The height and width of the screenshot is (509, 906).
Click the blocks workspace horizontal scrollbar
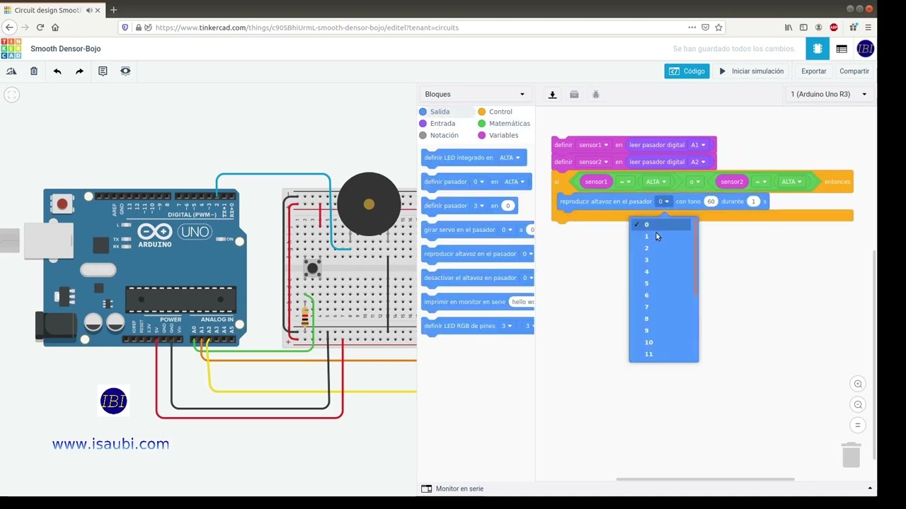(704, 479)
